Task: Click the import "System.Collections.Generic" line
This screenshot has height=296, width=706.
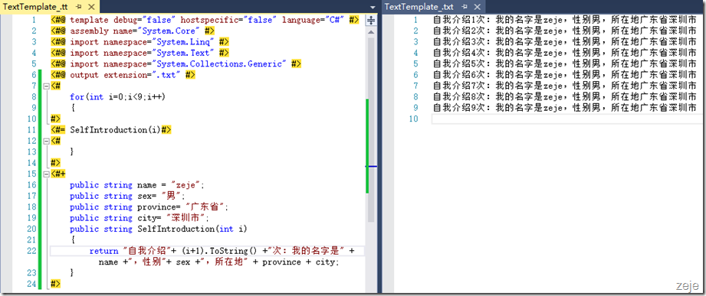Action: (176, 63)
